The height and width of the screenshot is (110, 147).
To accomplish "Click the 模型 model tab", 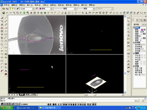I will (22, 95).
